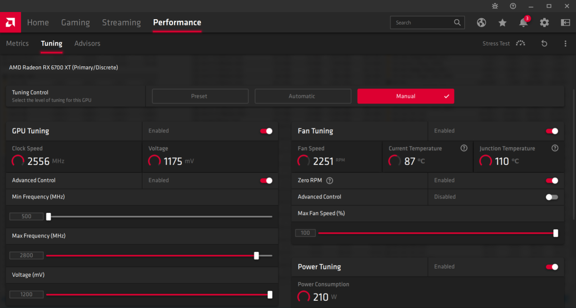The image size is (576, 308).
Task: Select the Performance tab
Action: tap(177, 23)
